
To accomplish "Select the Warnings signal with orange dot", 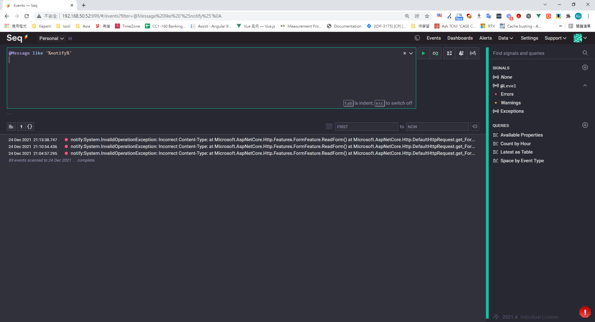I will (x=510, y=103).
